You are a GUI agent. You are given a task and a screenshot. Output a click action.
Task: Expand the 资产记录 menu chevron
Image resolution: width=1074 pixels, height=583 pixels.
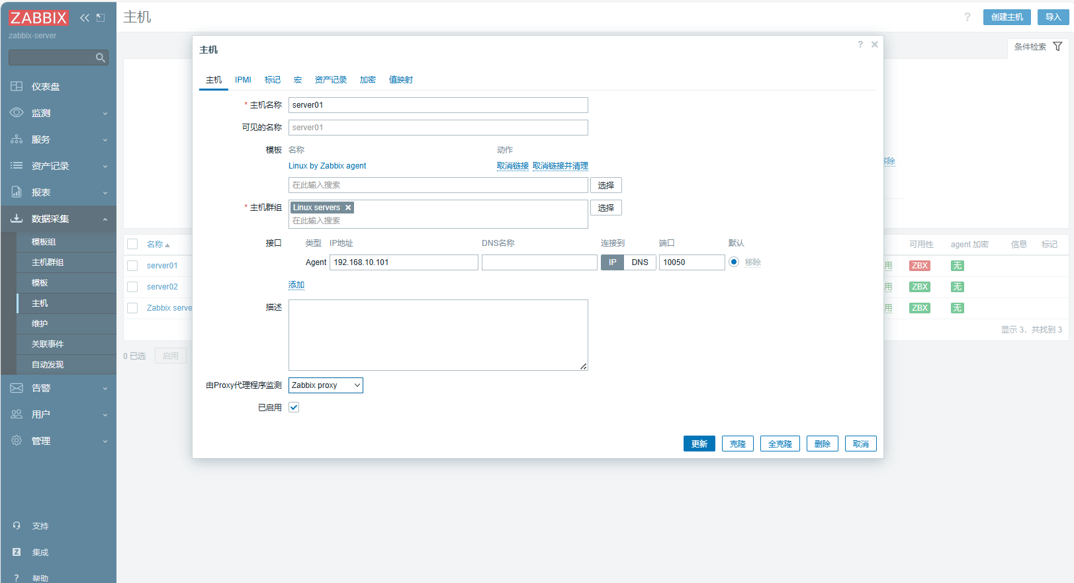point(105,167)
